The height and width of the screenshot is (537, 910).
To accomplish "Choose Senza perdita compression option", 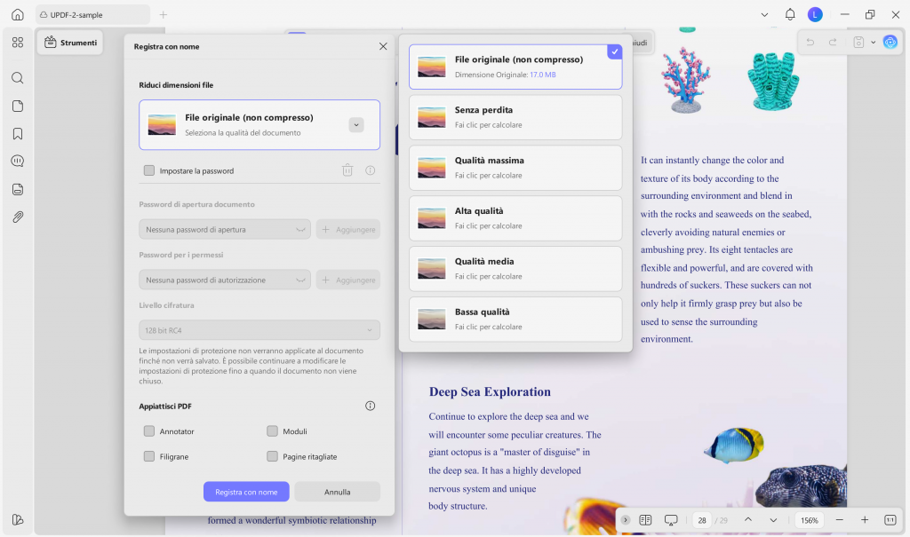I will pyautogui.click(x=515, y=117).
